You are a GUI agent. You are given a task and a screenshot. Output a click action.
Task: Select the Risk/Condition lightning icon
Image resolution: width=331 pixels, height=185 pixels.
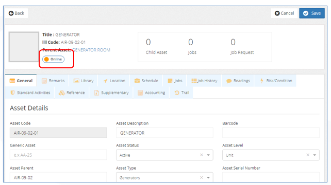[x=262, y=81]
